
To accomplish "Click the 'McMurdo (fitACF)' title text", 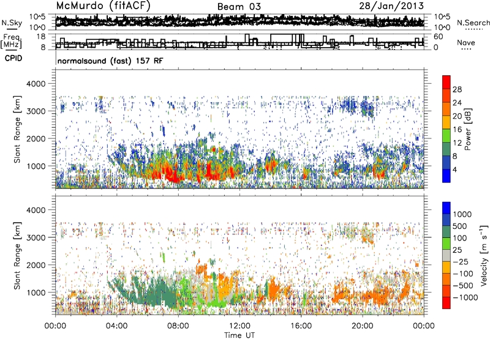I will point(103,6).
